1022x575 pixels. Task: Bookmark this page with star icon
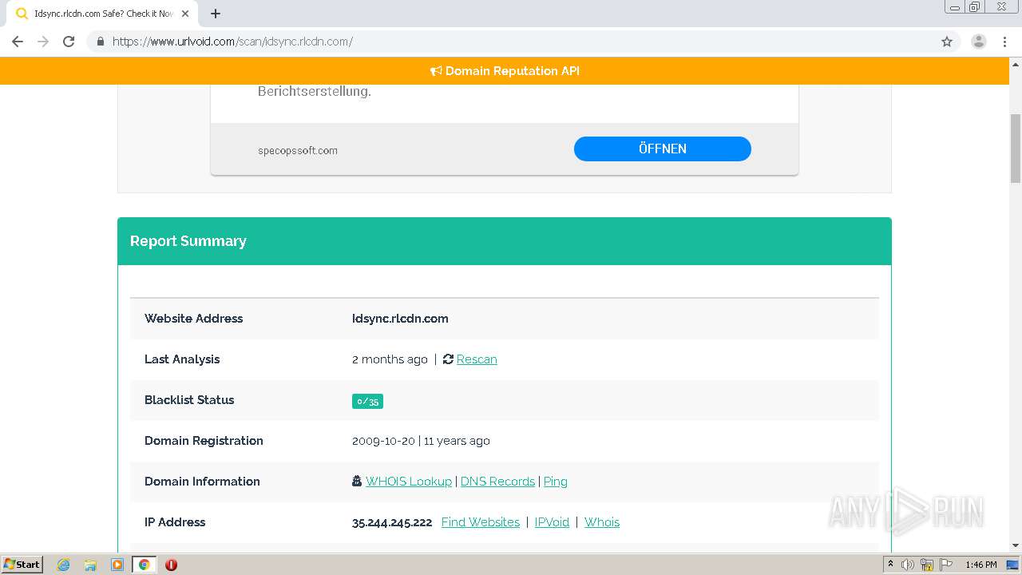947,42
